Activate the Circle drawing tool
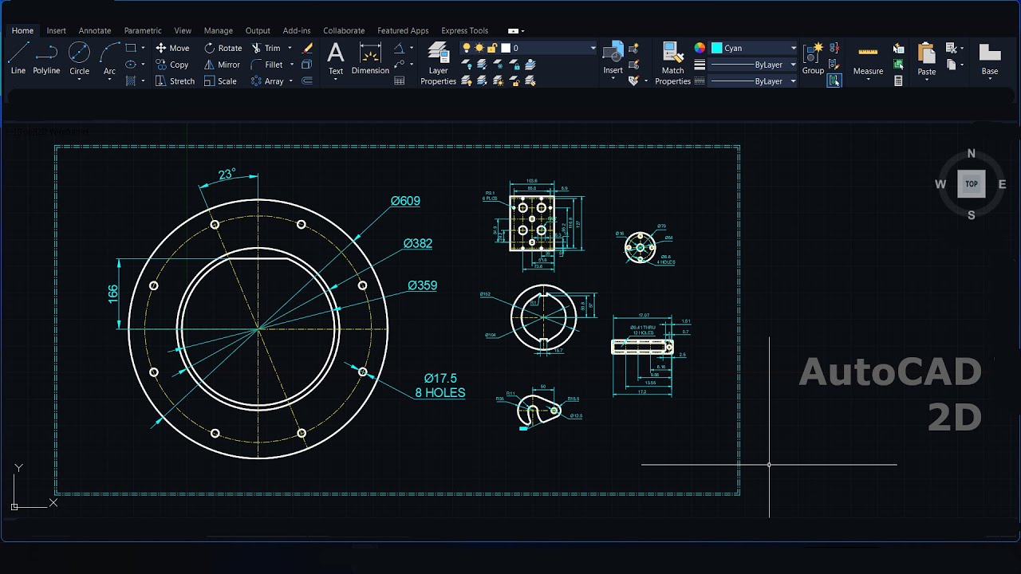Screen dimensions: 1021x574 point(80,59)
